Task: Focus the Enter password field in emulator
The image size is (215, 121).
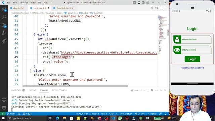Action: pyautogui.click(x=196, y=50)
